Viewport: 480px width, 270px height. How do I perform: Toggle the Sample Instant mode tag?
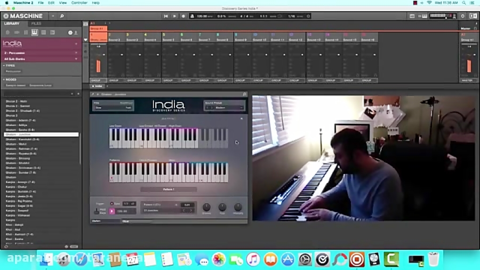point(15,85)
